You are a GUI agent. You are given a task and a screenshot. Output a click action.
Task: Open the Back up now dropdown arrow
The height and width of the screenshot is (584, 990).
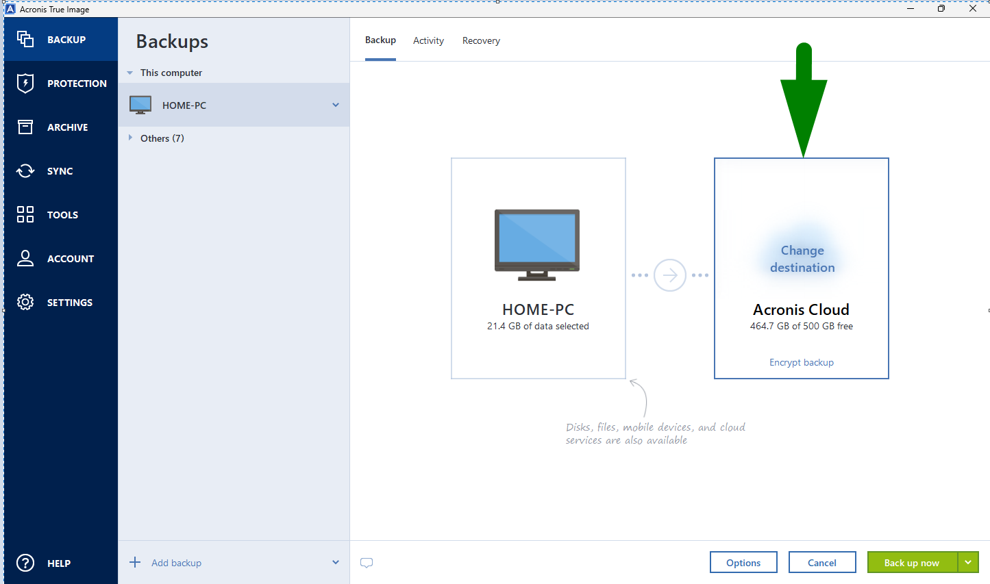(968, 562)
